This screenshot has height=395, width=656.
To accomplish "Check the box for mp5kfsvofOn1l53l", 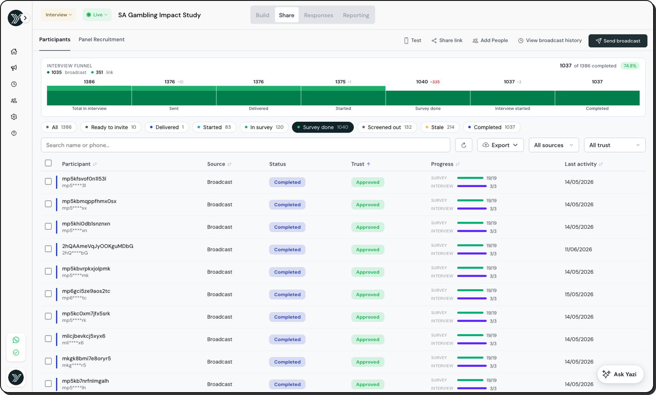I will pos(48,182).
